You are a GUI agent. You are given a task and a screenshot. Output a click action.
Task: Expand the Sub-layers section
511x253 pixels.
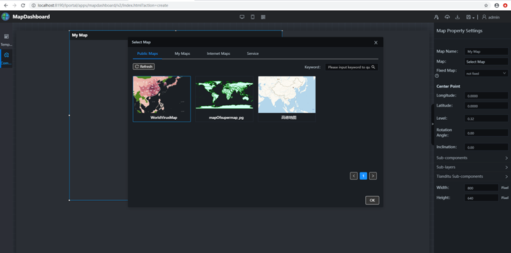pos(472,167)
